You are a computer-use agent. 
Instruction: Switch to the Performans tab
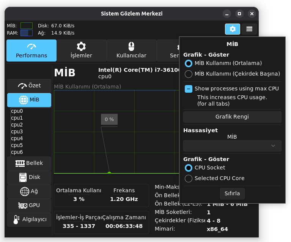coord(31,51)
